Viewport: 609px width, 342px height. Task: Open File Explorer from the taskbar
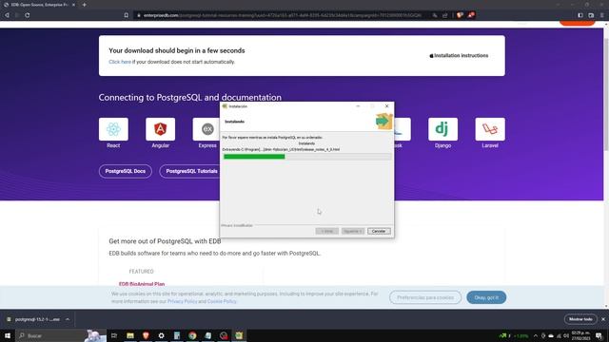130,335
